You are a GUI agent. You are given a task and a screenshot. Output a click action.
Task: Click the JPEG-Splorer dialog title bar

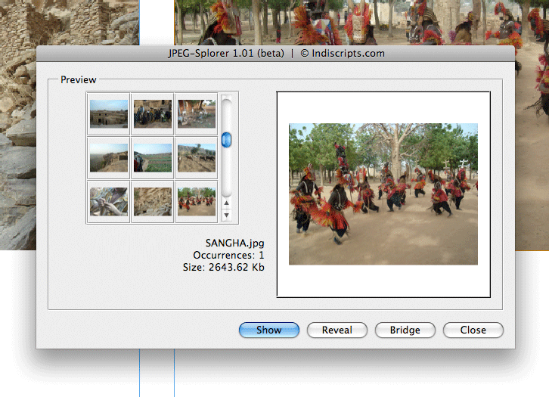click(x=276, y=54)
